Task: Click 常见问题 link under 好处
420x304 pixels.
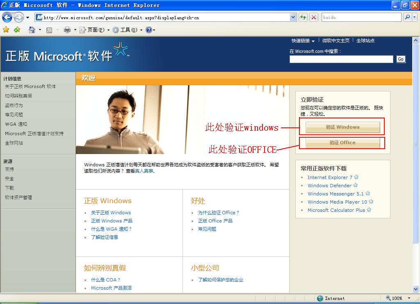Action: point(207,229)
